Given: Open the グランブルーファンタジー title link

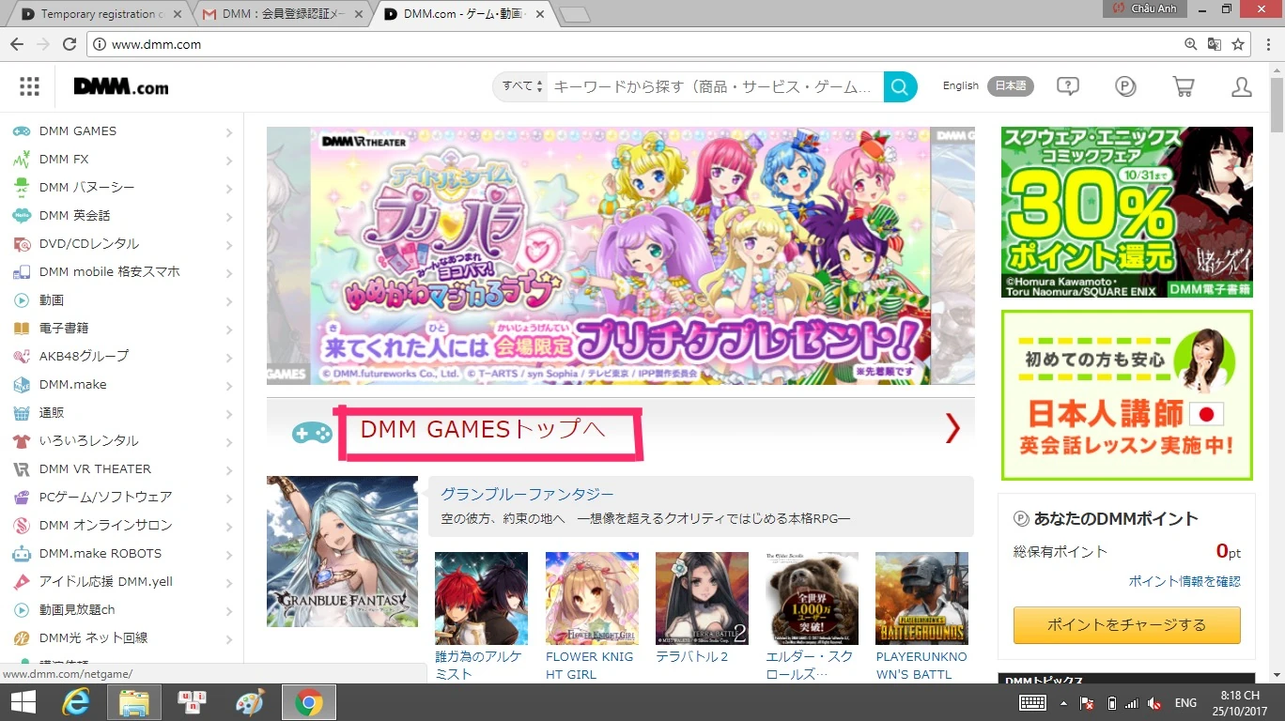Looking at the screenshot, I should click(x=527, y=494).
